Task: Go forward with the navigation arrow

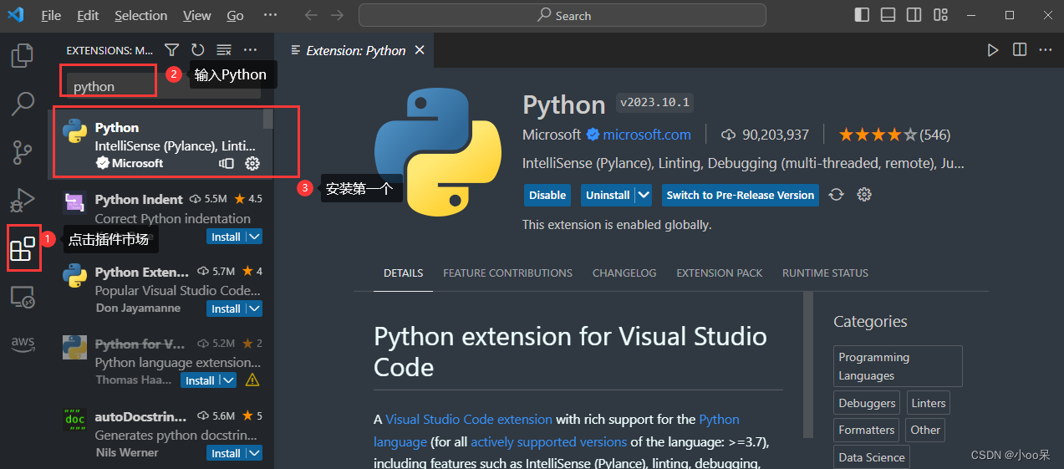Action: click(x=337, y=15)
